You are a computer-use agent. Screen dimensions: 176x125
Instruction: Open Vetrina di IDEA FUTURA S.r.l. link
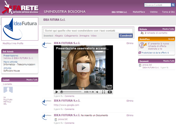pos(18,58)
